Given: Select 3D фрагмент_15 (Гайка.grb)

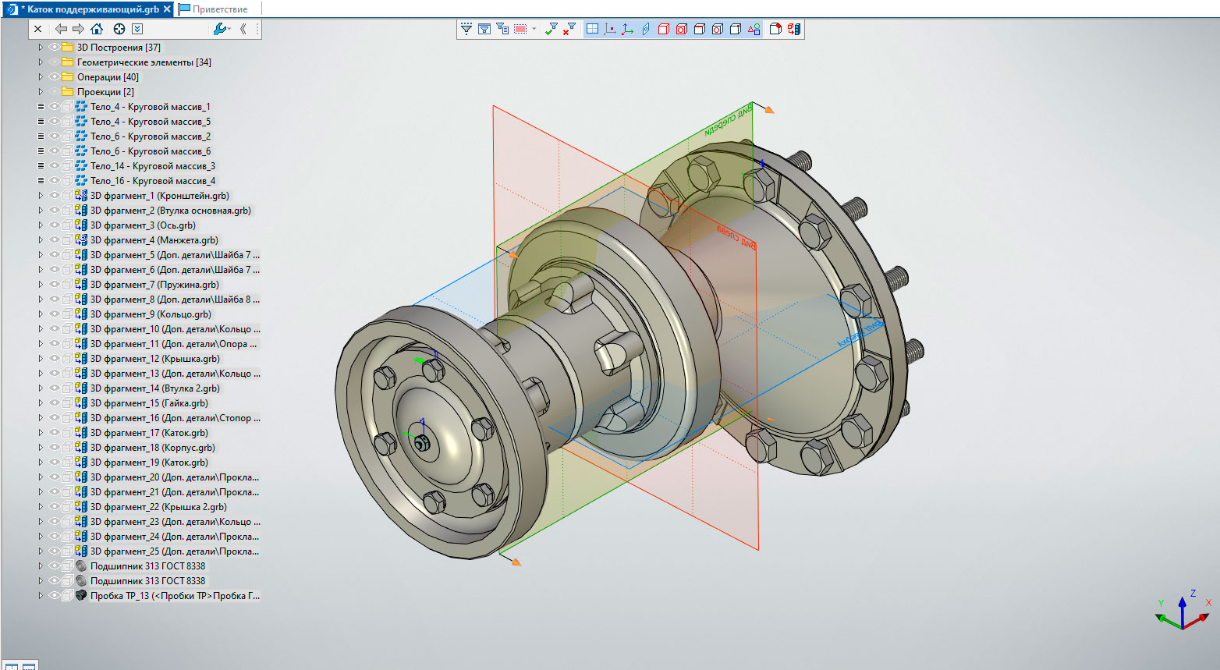Looking at the screenshot, I should (149, 403).
